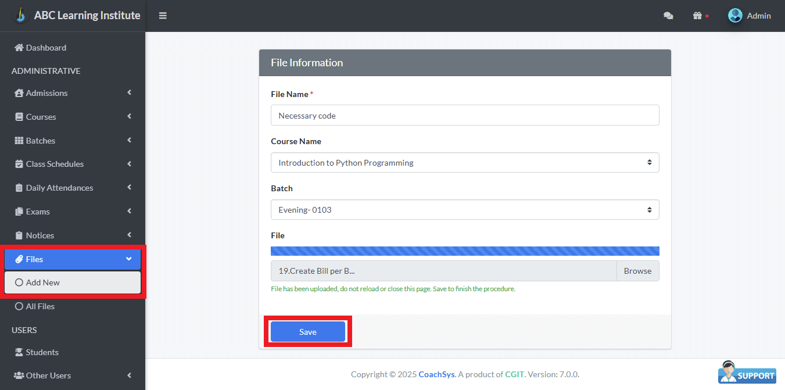Click the File Name input field
The width and height of the screenshot is (785, 390).
coord(465,116)
